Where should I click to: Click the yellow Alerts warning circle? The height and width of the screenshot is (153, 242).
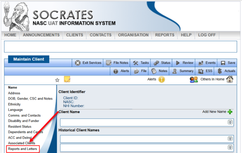162,79
